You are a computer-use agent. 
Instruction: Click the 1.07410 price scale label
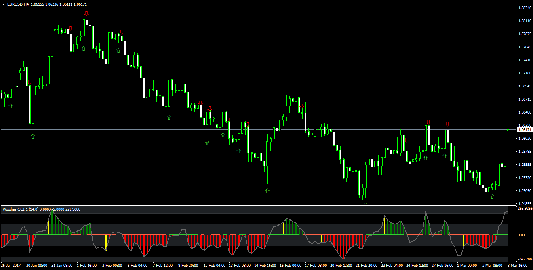pos(525,60)
